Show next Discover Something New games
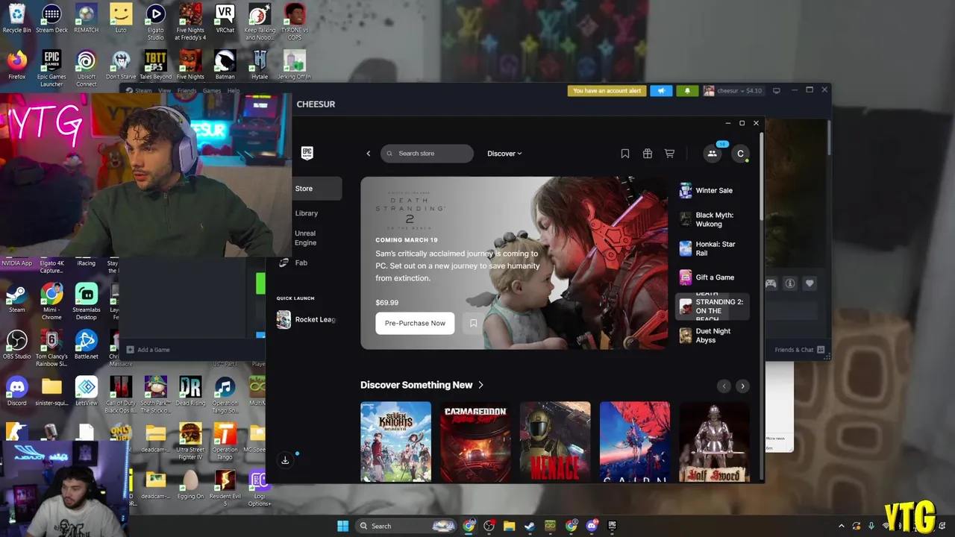The width and height of the screenshot is (955, 537). tap(742, 386)
